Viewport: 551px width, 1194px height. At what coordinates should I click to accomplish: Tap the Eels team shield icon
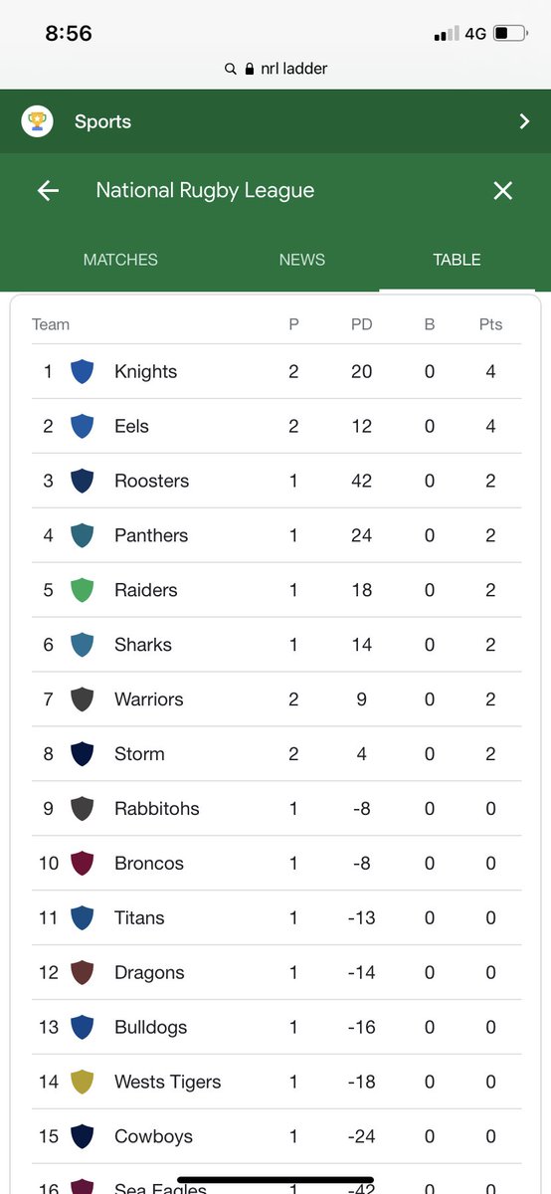(83, 426)
